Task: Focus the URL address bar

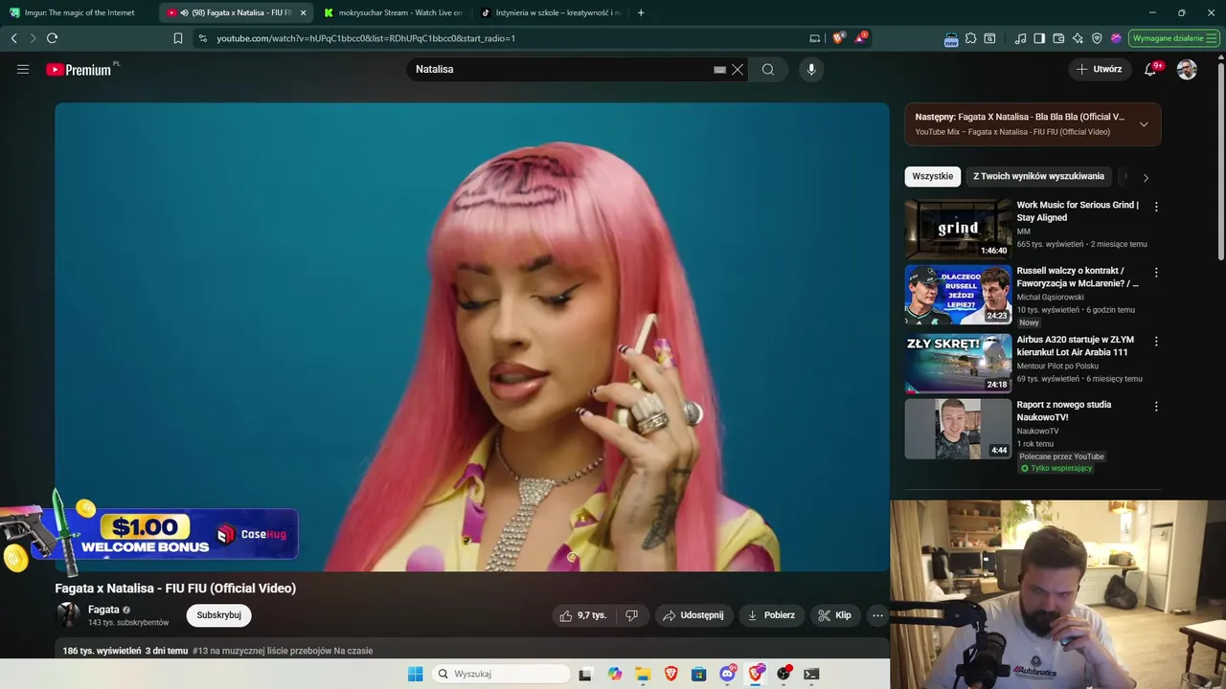Action: pyautogui.click(x=508, y=38)
